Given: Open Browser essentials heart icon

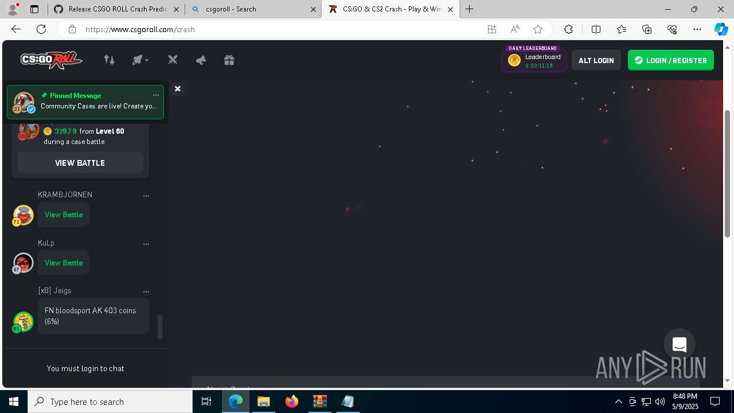Looking at the screenshot, I should click(x=672, y=29).
